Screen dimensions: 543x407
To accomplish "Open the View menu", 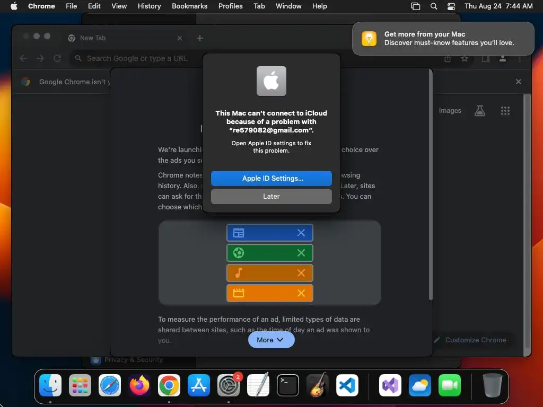I will [119, 6].
